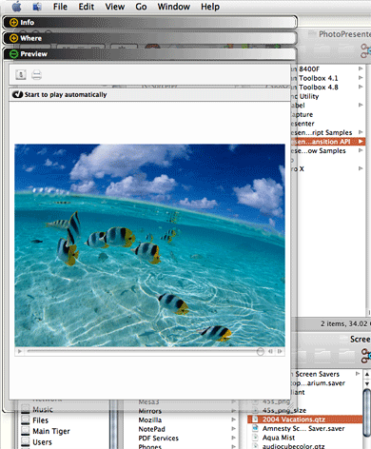Expand the 8400F folder arrow
This screenshot has width=371, height=449.
pyautogui.click(x=361, y=68)
